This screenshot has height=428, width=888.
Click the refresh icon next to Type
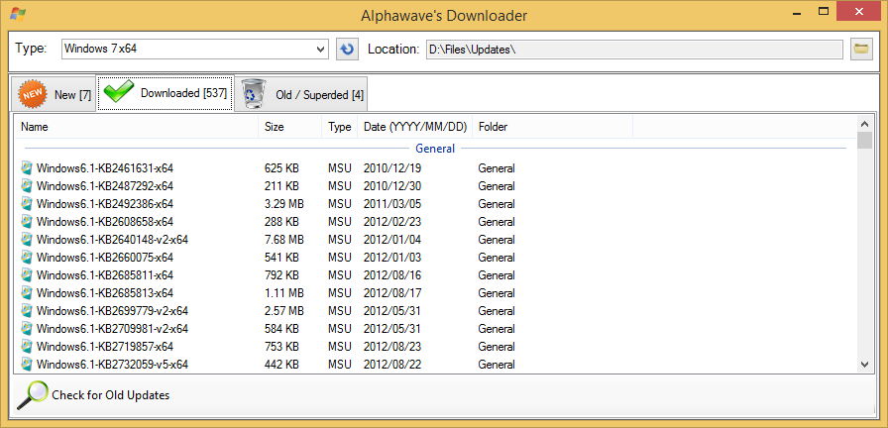pos(346,49)
